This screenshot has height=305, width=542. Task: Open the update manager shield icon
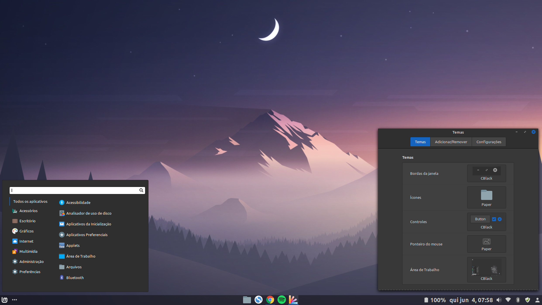tap(527, 300)
